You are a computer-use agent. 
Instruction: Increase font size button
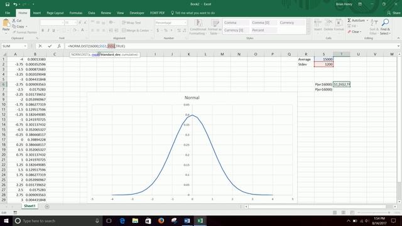click(x=80, y=23)
